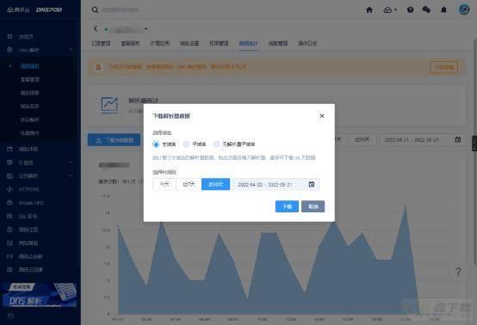Open the third DNS 解析 submenu item
The width and height of the screenshot is (477, 325).
pyautogui.click(x=30, y=93)
